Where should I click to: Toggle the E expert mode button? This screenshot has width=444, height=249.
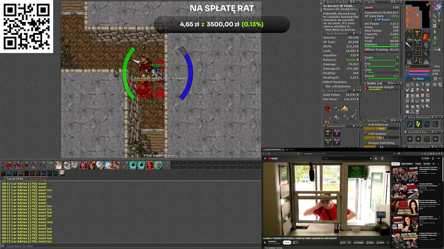pos(435,43)
